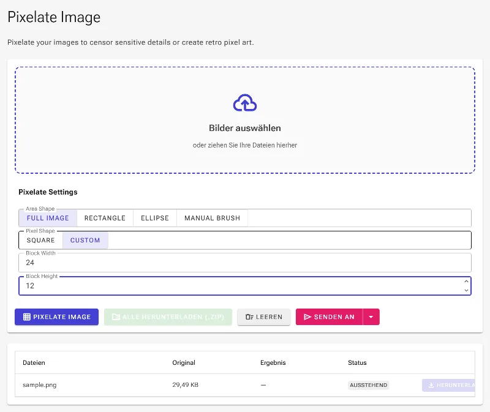Click the send arrow icon on Senden An

307,316
